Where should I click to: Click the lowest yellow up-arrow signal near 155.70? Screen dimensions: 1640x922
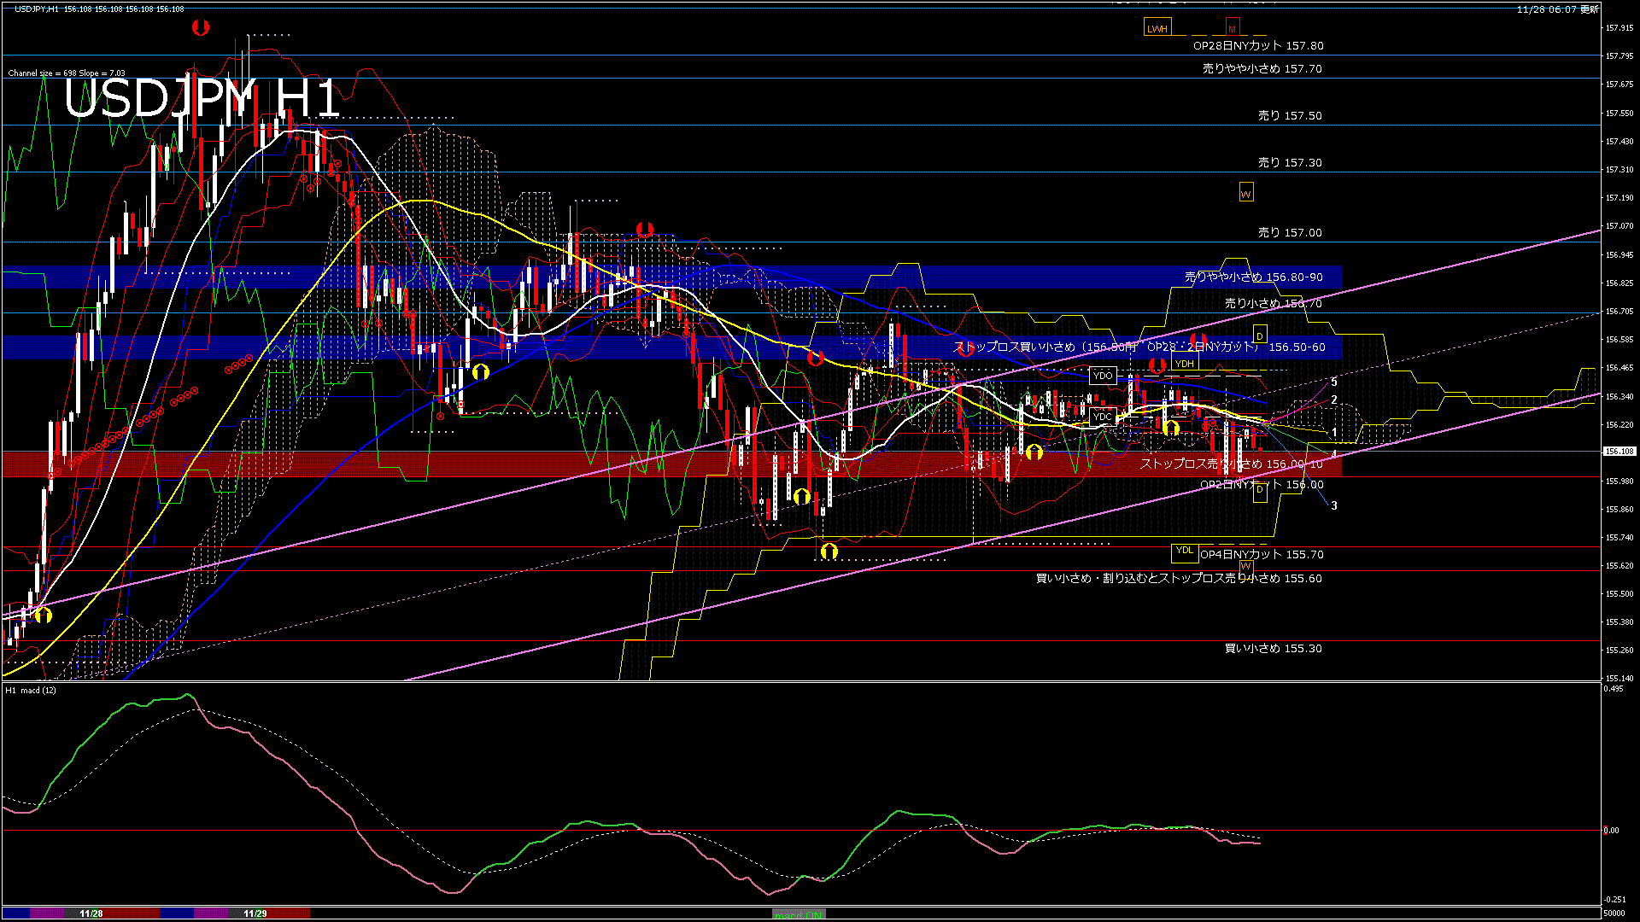(829, 551)
